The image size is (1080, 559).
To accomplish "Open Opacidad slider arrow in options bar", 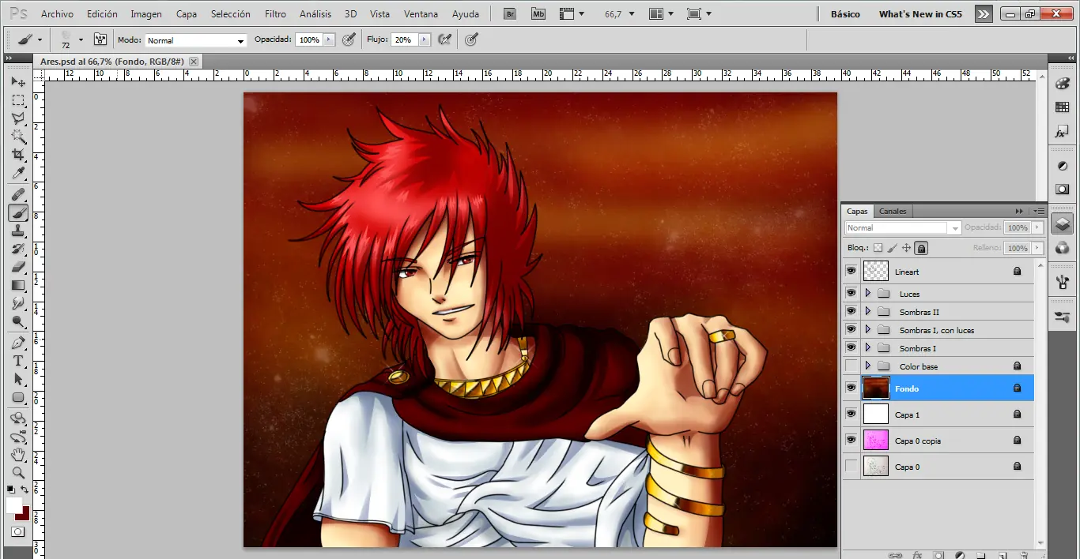I will tap(329, 39).
